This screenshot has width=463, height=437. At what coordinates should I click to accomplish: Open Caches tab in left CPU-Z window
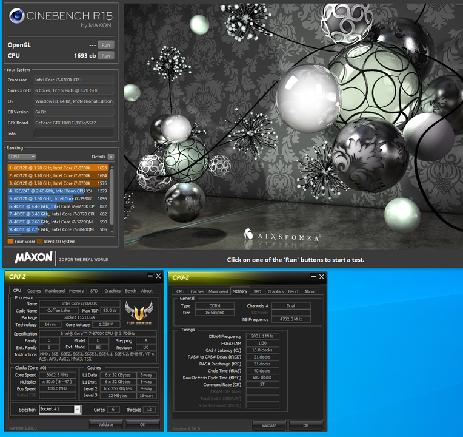click(34, 291)
